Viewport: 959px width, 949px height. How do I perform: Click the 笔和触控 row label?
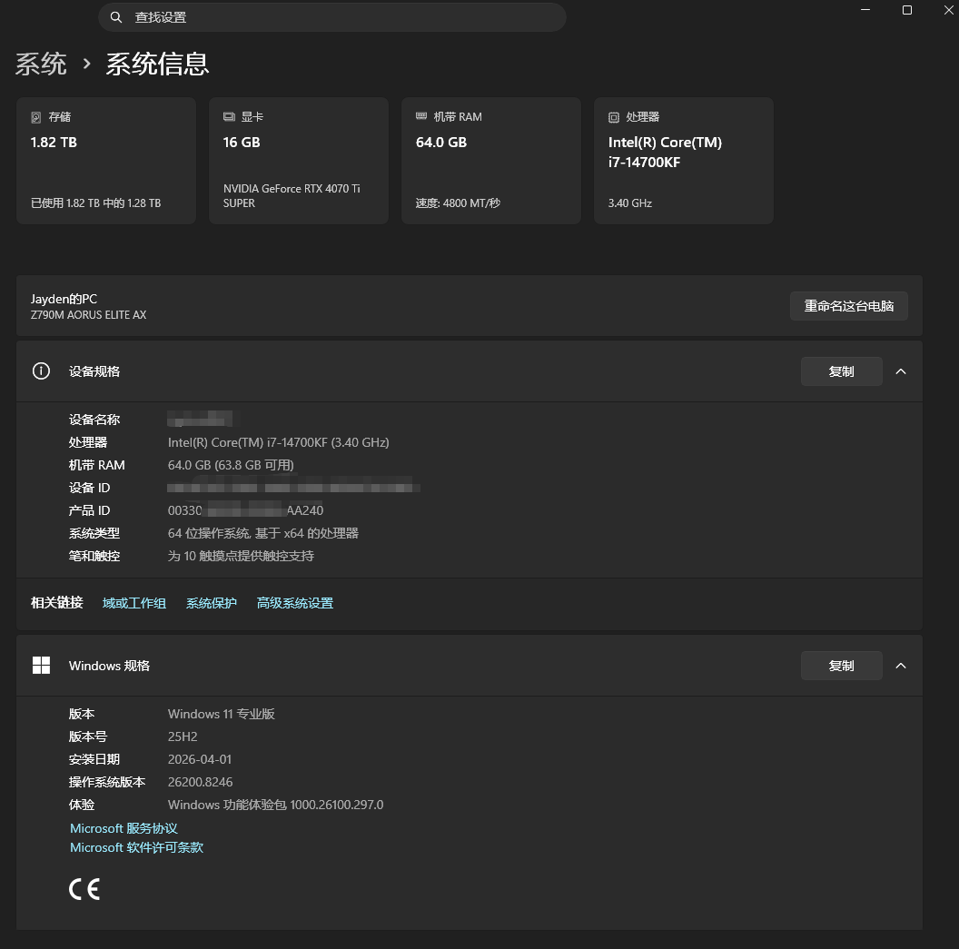[x=94, y=556]
